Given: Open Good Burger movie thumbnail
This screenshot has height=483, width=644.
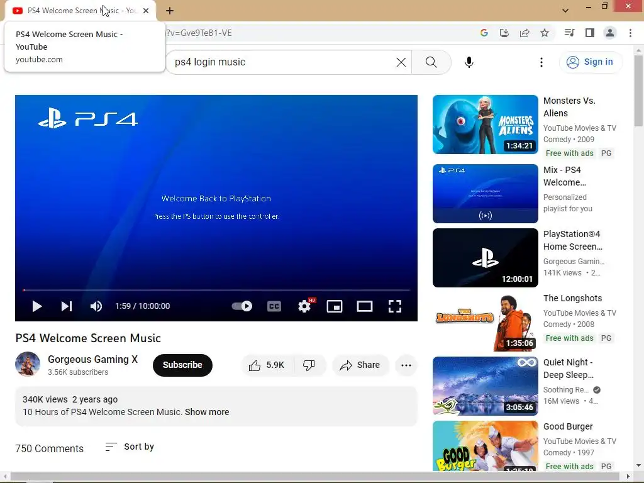Looking at the screenshot, I should [485, 446].
